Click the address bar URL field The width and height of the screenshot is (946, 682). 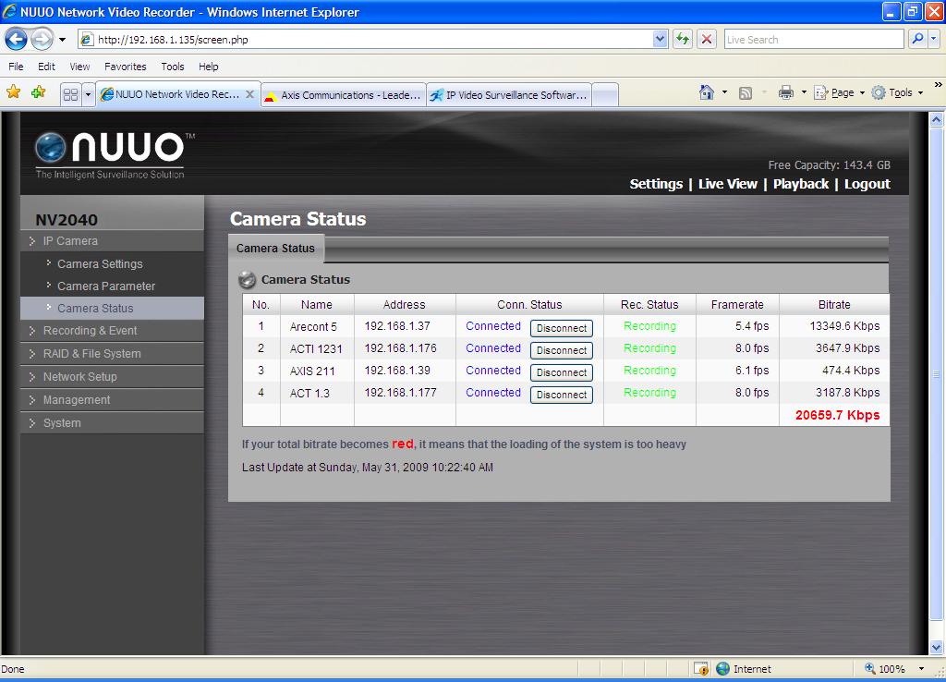click(x=365, y=40)
